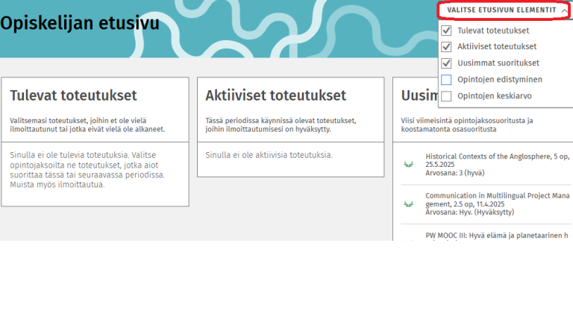Click the Opintojen edistyminen option label
Screen dimensions: 573x322
coord(500,80)
